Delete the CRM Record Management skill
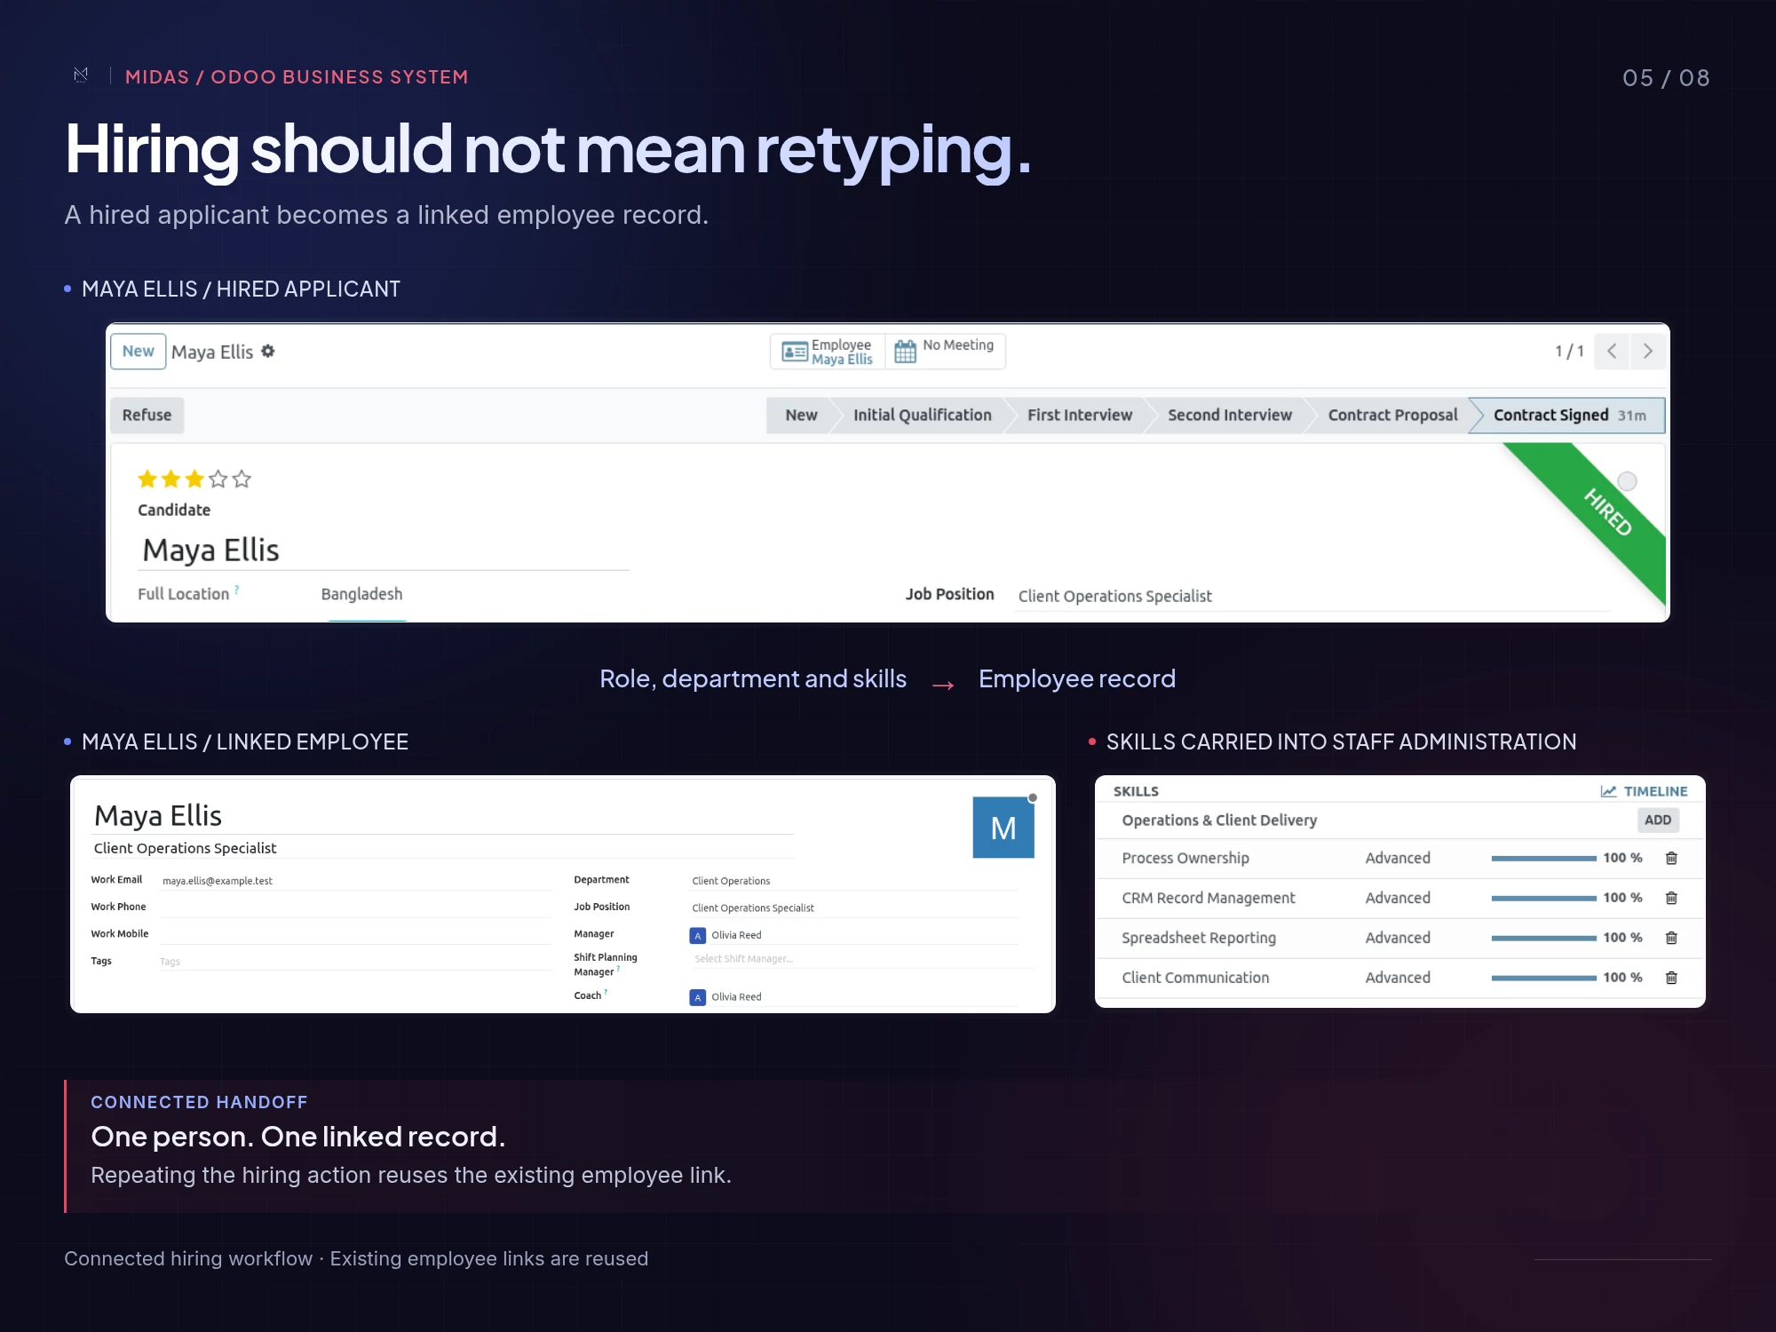 point(1671,898)
